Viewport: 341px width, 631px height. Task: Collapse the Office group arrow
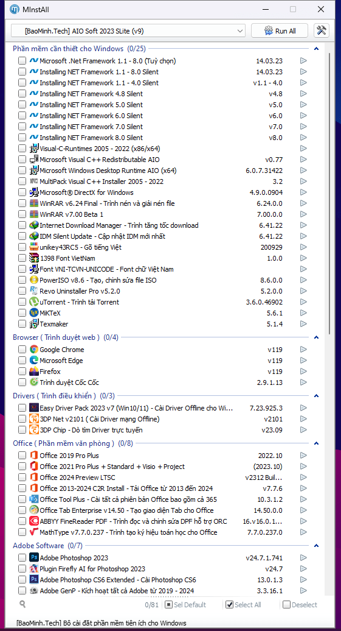(x=316, y=443)
